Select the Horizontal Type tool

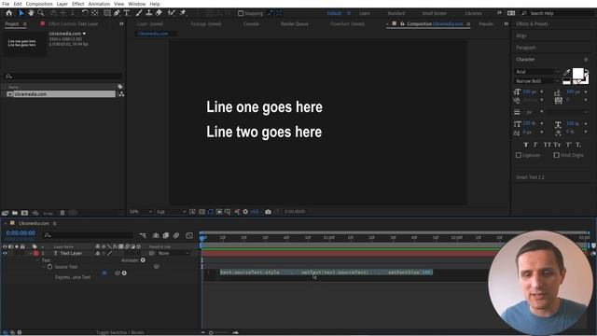[x=127, y=13]
